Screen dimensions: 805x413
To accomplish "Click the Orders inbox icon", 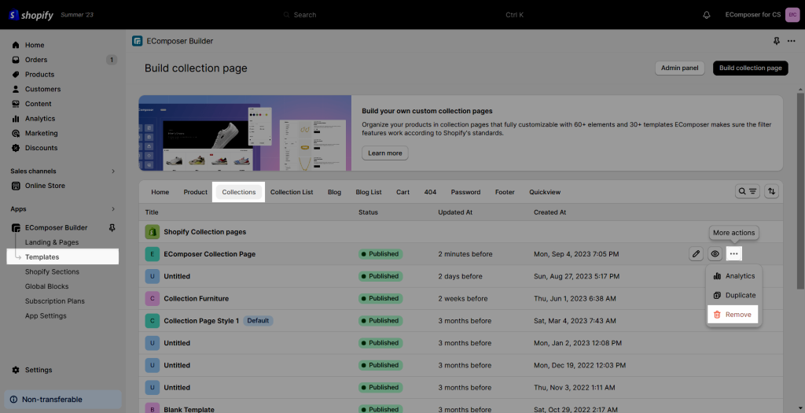I will coord(16,60).
